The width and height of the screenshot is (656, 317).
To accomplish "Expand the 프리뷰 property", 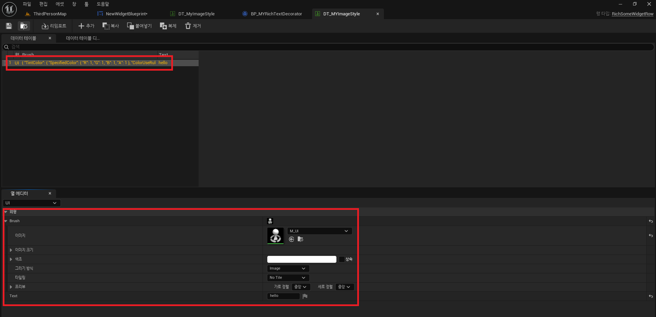I will click(11, 287).
